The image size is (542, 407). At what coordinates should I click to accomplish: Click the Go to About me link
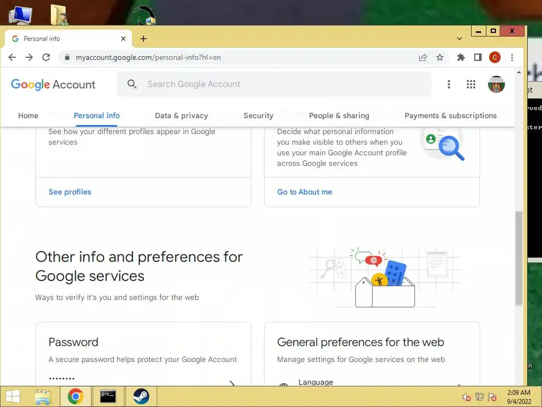(x=304, y=192)
